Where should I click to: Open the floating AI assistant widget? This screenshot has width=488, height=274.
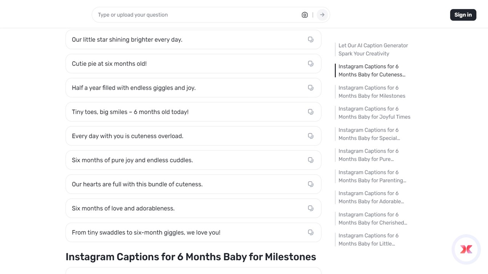point(466,249)
